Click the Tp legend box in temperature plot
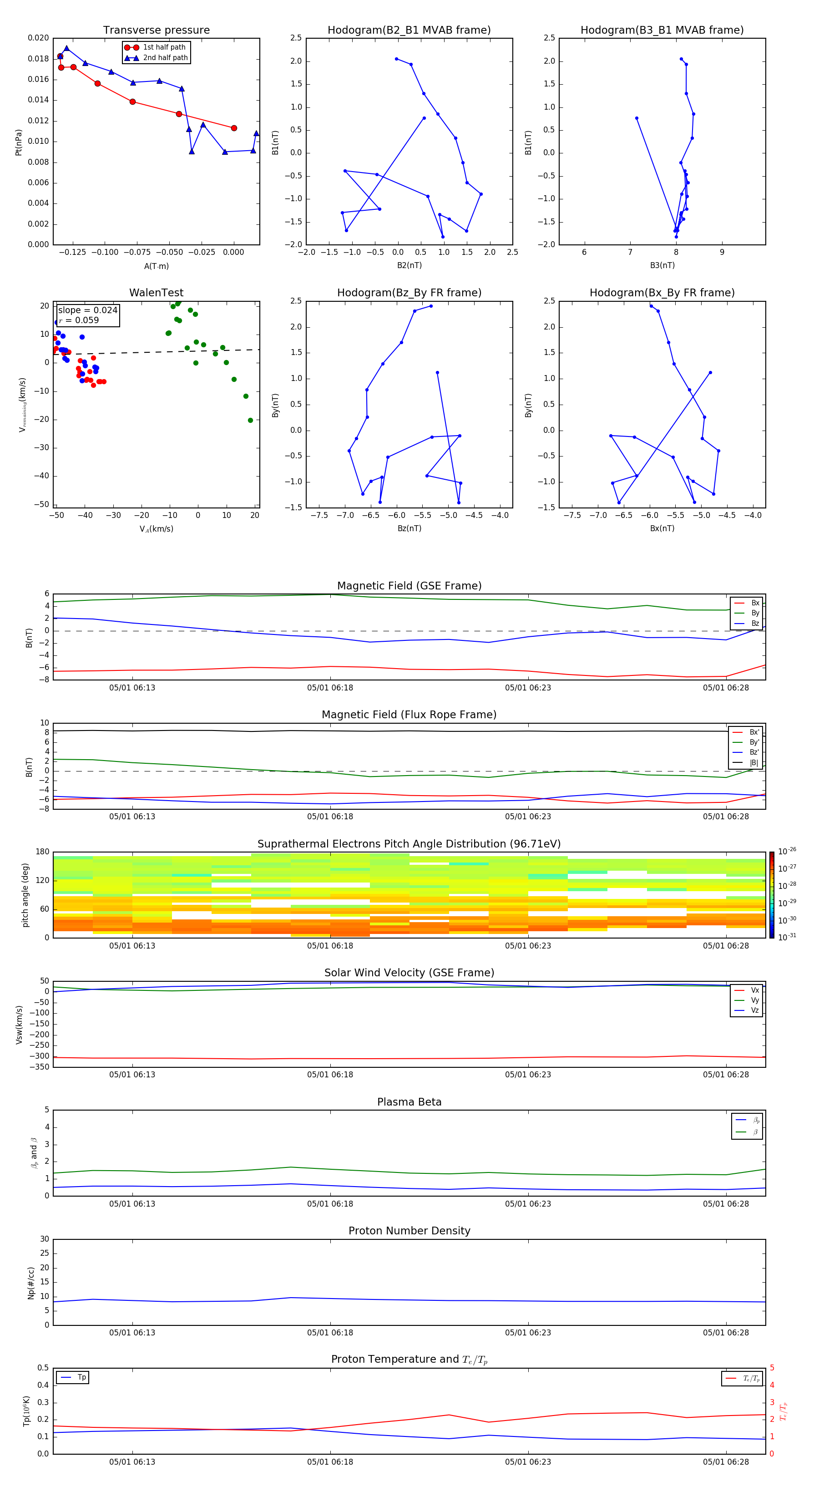This screenshot has height=1502, width=819. tap(73, 1377)
